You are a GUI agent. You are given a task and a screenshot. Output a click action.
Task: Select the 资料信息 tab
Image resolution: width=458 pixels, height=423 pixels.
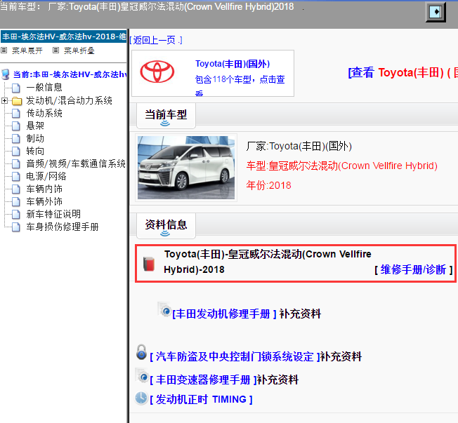[166, 226]
